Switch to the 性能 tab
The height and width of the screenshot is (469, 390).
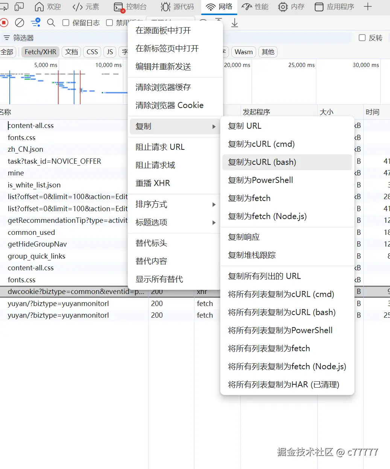click(255, 7)
